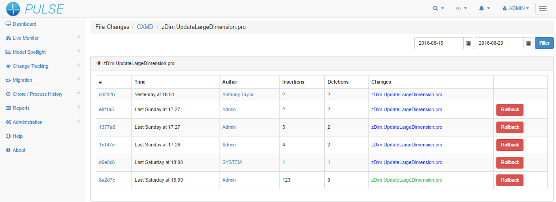Rollback commit e0f1a5
Image resolution: width=556 pixels, height=202 pixels.
509,110
